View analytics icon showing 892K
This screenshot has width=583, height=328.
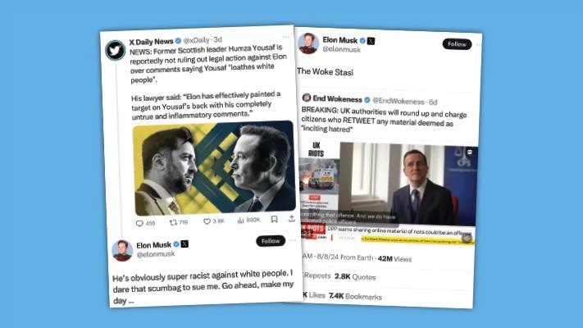tap(240, 220)
